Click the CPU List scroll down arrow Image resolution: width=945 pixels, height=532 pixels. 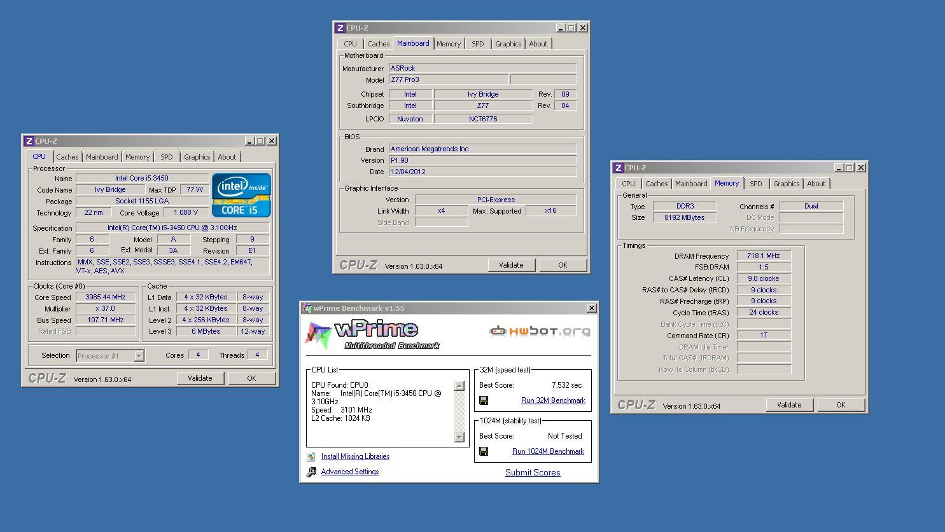(459, 437)
